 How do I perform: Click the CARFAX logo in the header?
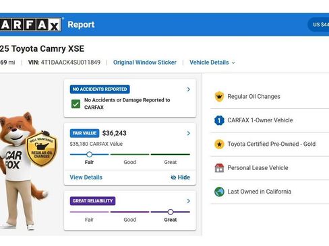(x=30, y=24)
